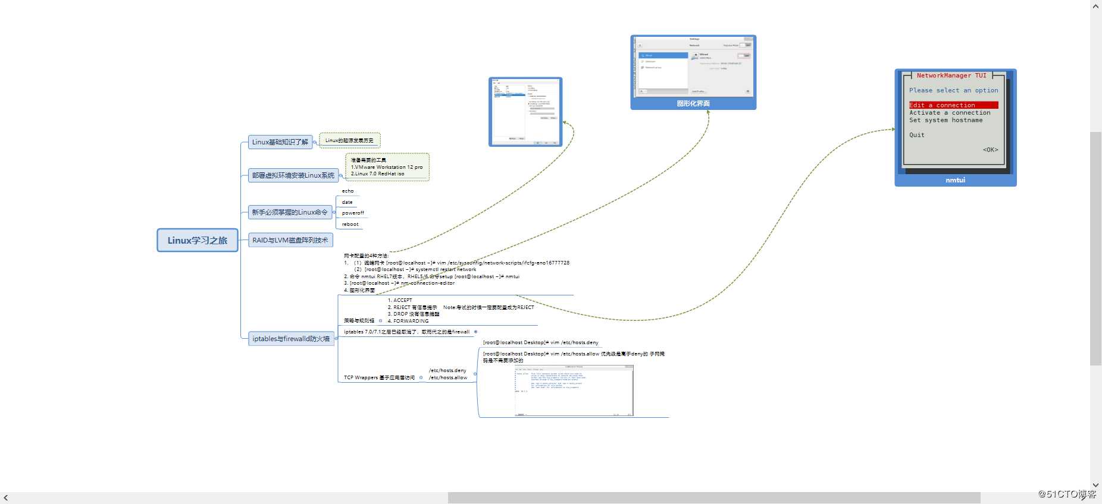This screenshot has width=1102, height=504.
Task: Click the horizontal scrollbar thumb
Action: pyautogui.click(x=714, y=498)
